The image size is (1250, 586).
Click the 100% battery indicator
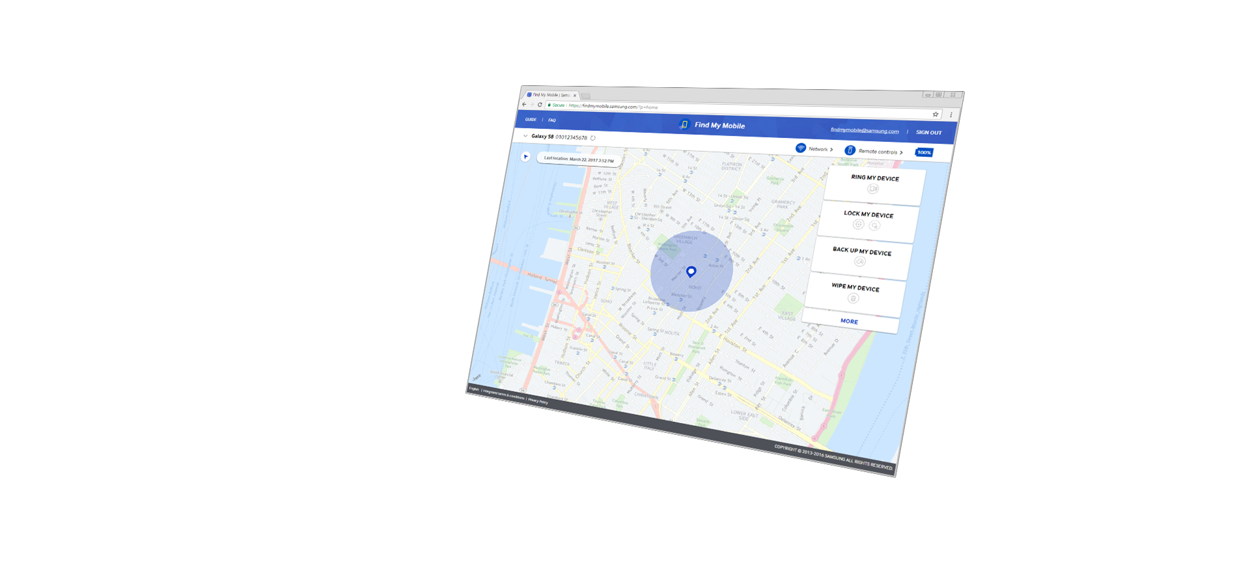924,152
